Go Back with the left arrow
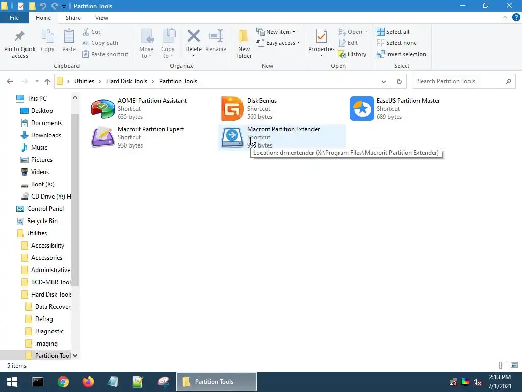The height and width of the screenshot is (392, 522). (x=10, y=81)
